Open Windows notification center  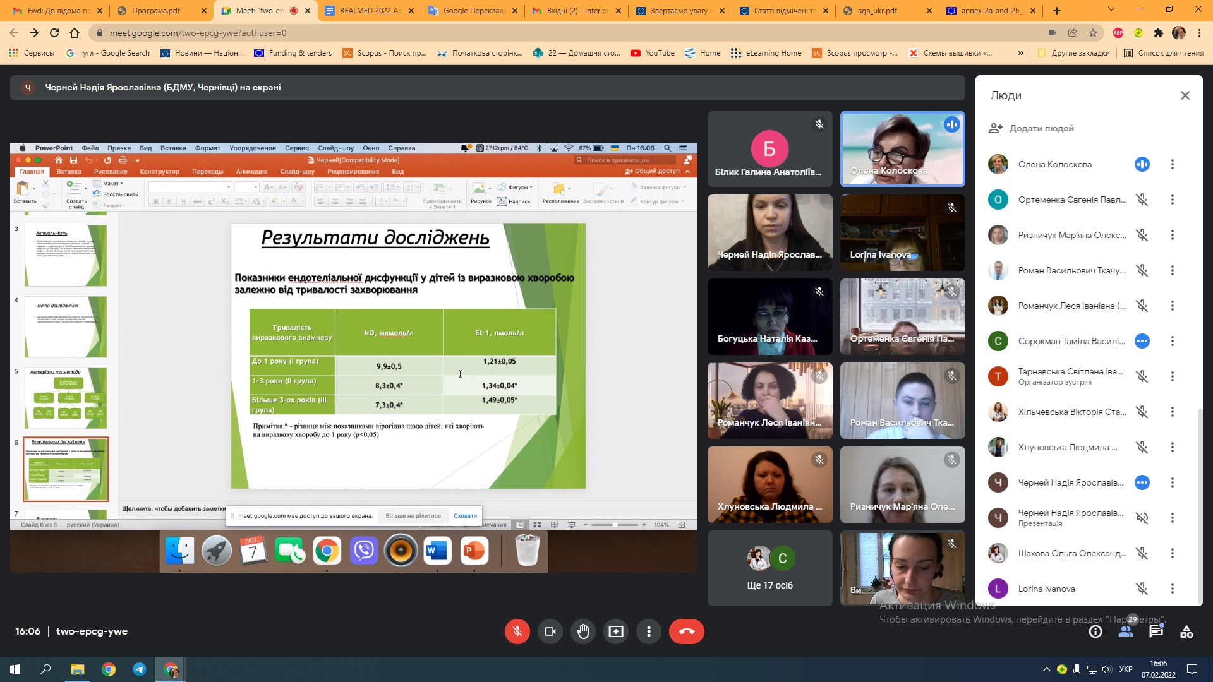1192,669
